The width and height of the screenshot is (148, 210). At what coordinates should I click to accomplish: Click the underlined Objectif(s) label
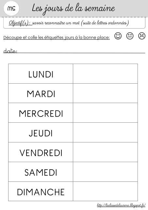click(21, 23)
